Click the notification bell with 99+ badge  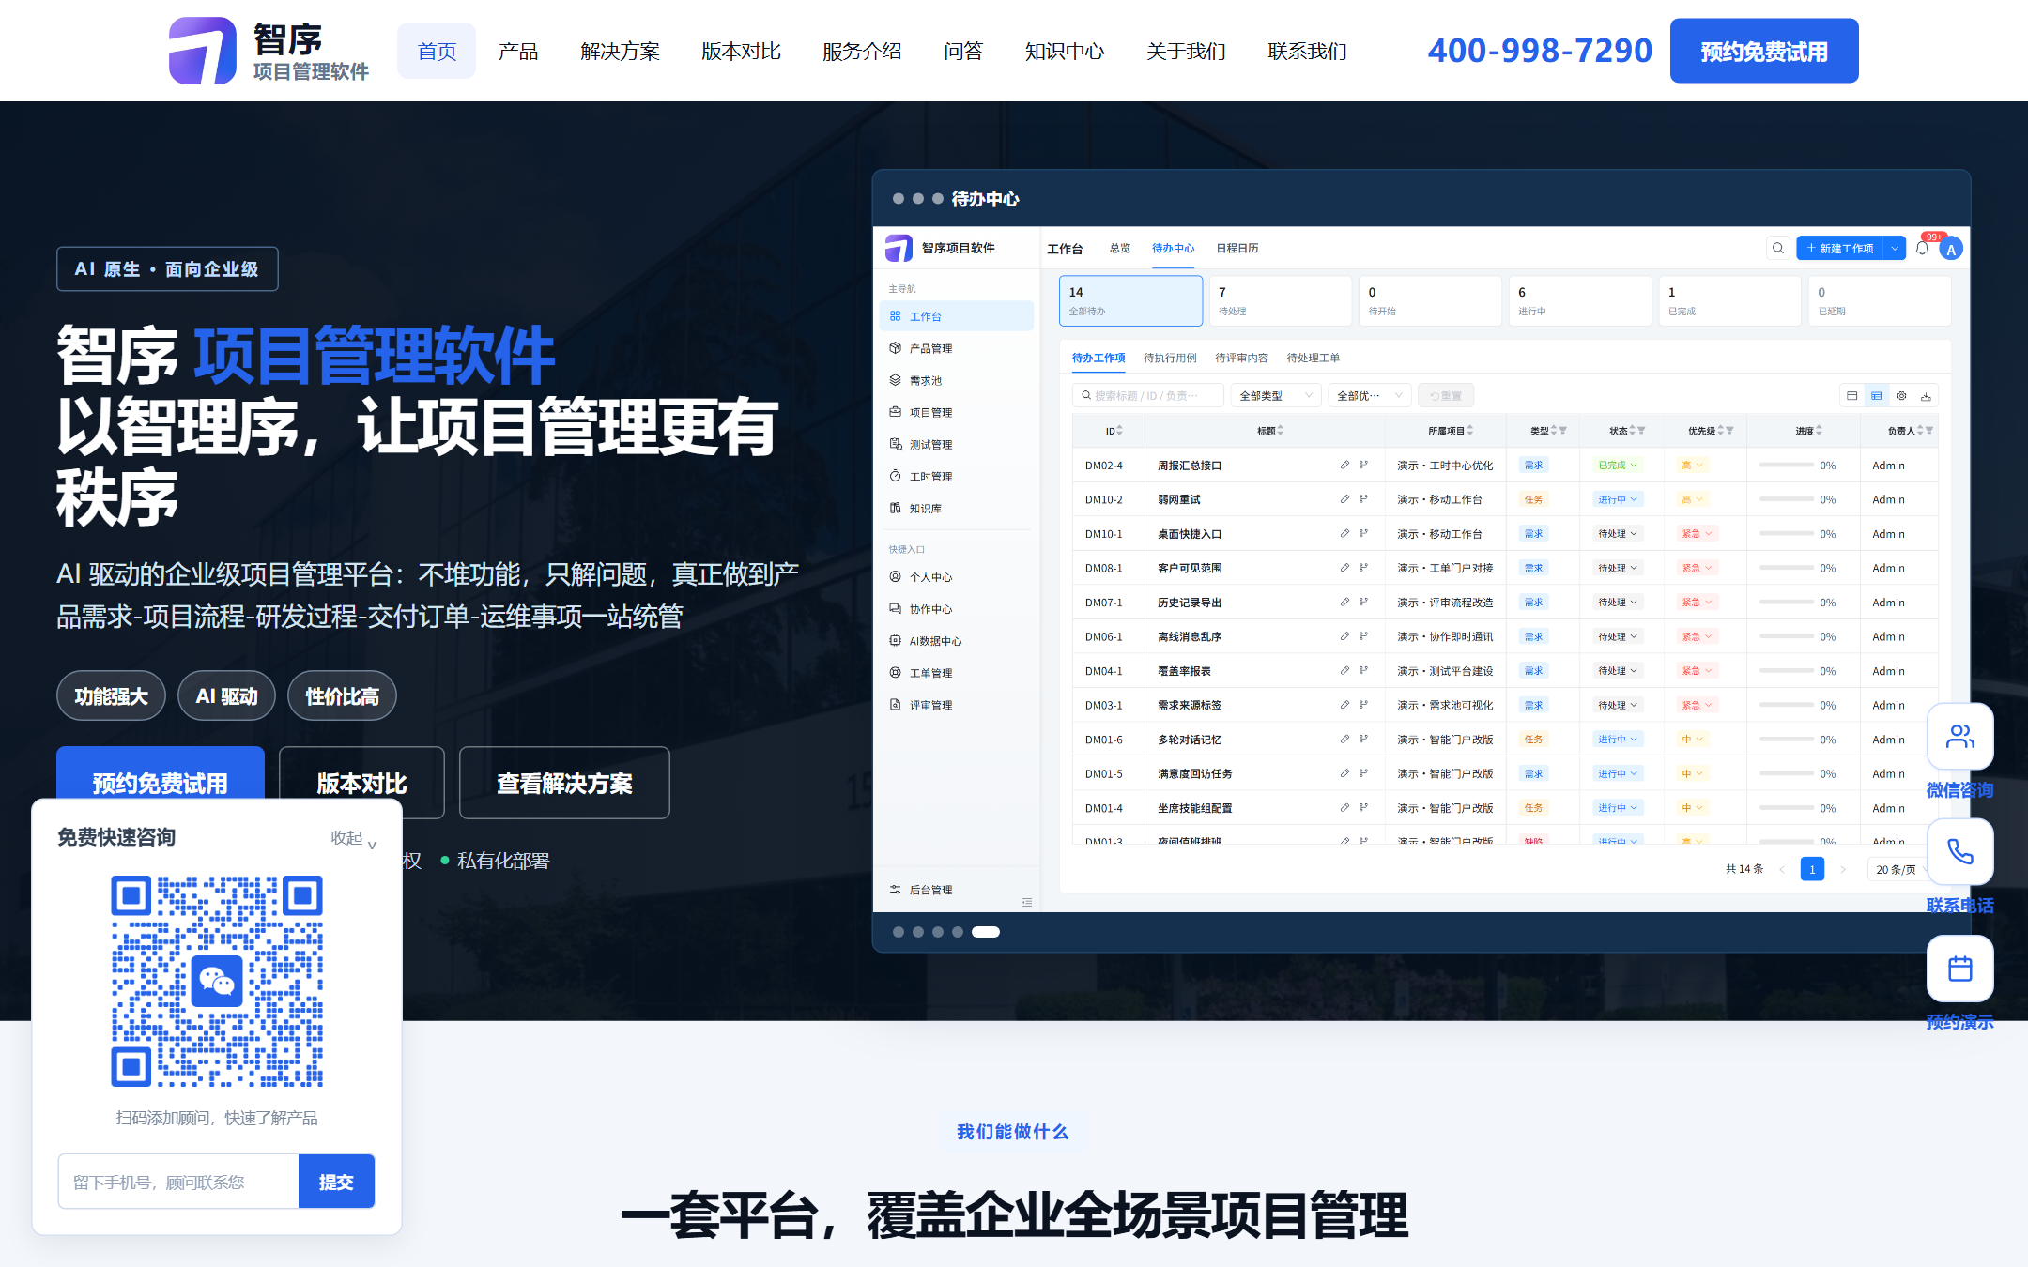click(x=1922, y=248)
